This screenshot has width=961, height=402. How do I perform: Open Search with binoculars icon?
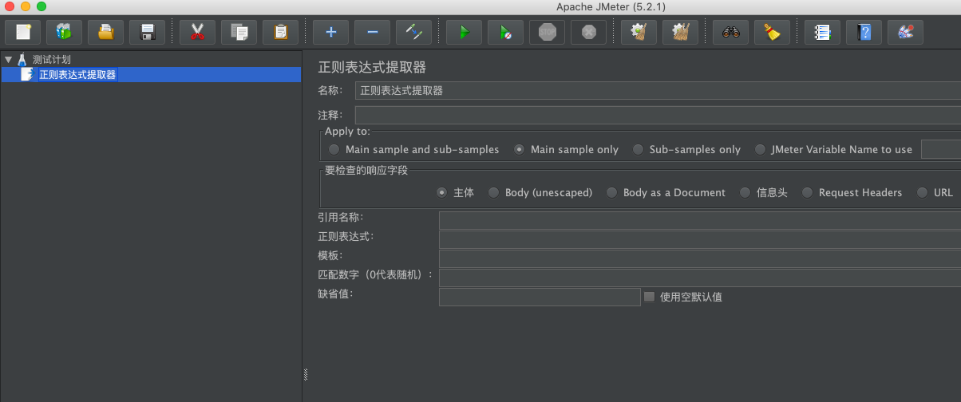730,32
